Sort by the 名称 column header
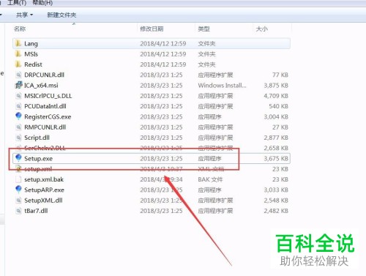This screenshot has height=276, width=366. coord(20,29)
